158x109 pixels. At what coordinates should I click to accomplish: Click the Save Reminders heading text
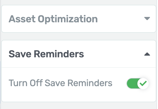pyautogui.click(x=46, y=54)
